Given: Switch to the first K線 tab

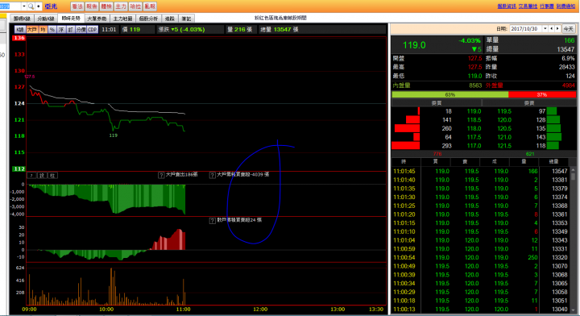Looking at the screenshot, I should pos(22,19).
